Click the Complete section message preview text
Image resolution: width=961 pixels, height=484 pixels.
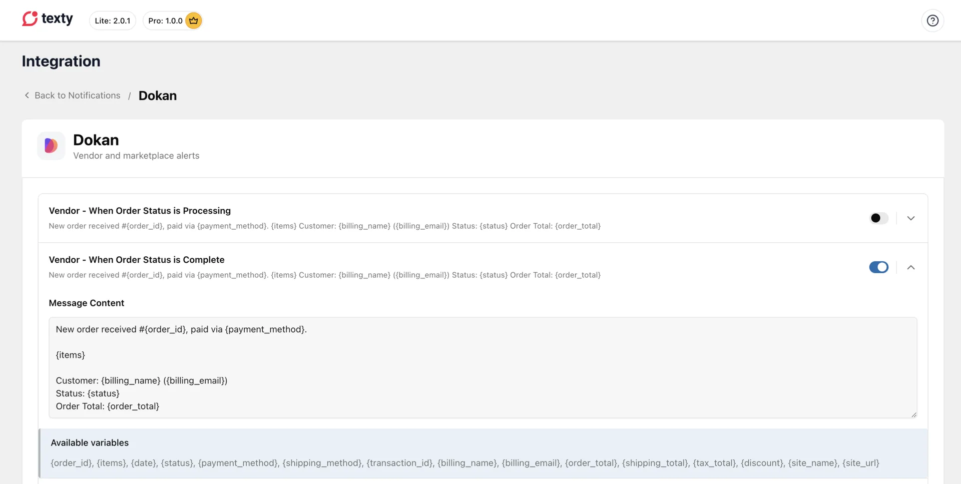325,275
